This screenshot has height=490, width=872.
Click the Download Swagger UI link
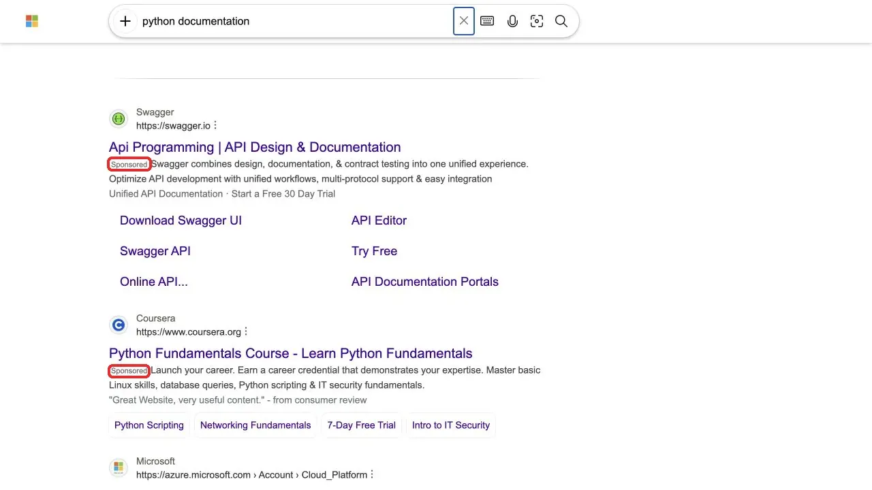(181, 220)
